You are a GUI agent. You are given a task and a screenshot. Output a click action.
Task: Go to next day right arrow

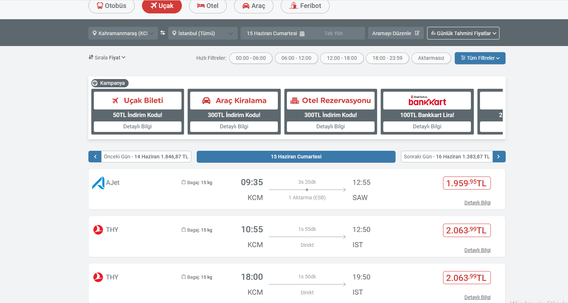click(499, 157)
